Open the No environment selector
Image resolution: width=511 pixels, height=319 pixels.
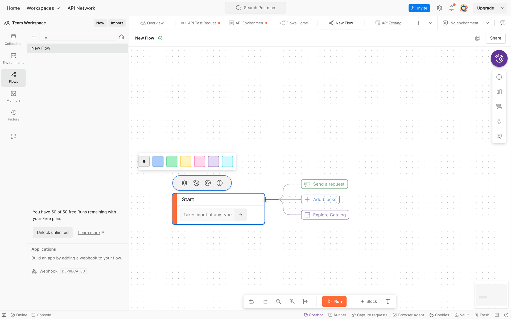point(466,23)
